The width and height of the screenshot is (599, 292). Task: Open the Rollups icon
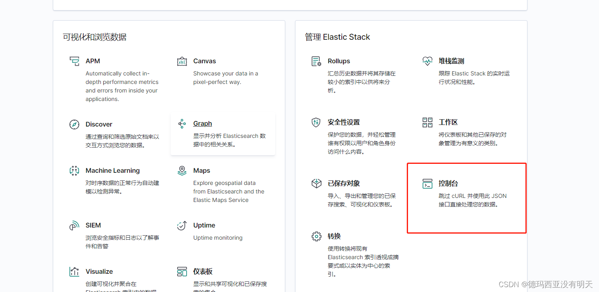(x=316, y=61)
